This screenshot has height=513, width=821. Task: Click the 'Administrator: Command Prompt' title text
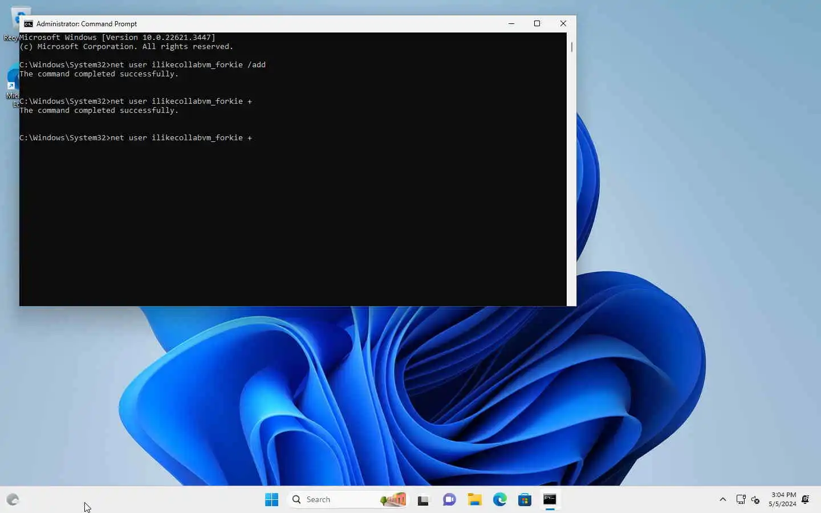(87, 24)
